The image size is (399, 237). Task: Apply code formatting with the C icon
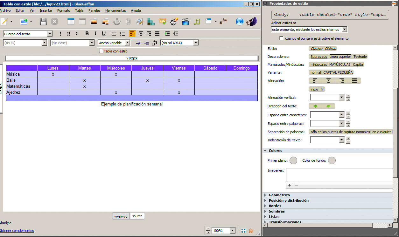pyautogui.click(x=77, y=34)
